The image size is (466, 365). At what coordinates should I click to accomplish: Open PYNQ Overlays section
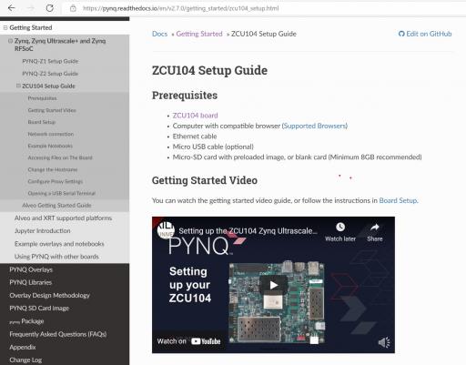point(31,269)
